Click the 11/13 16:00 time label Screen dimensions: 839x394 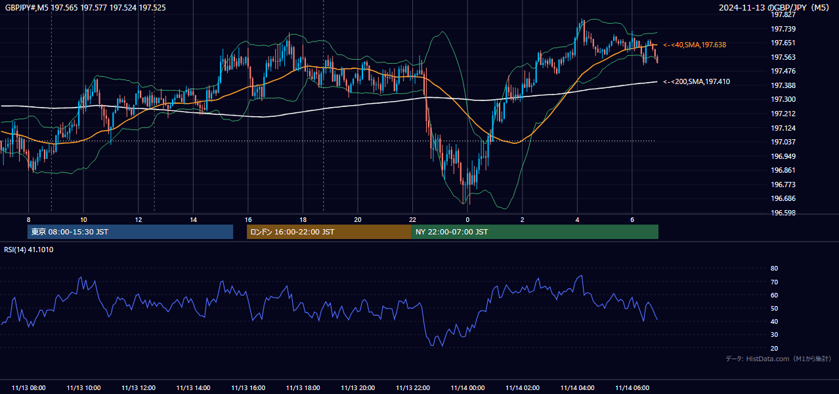click(248, 388)
